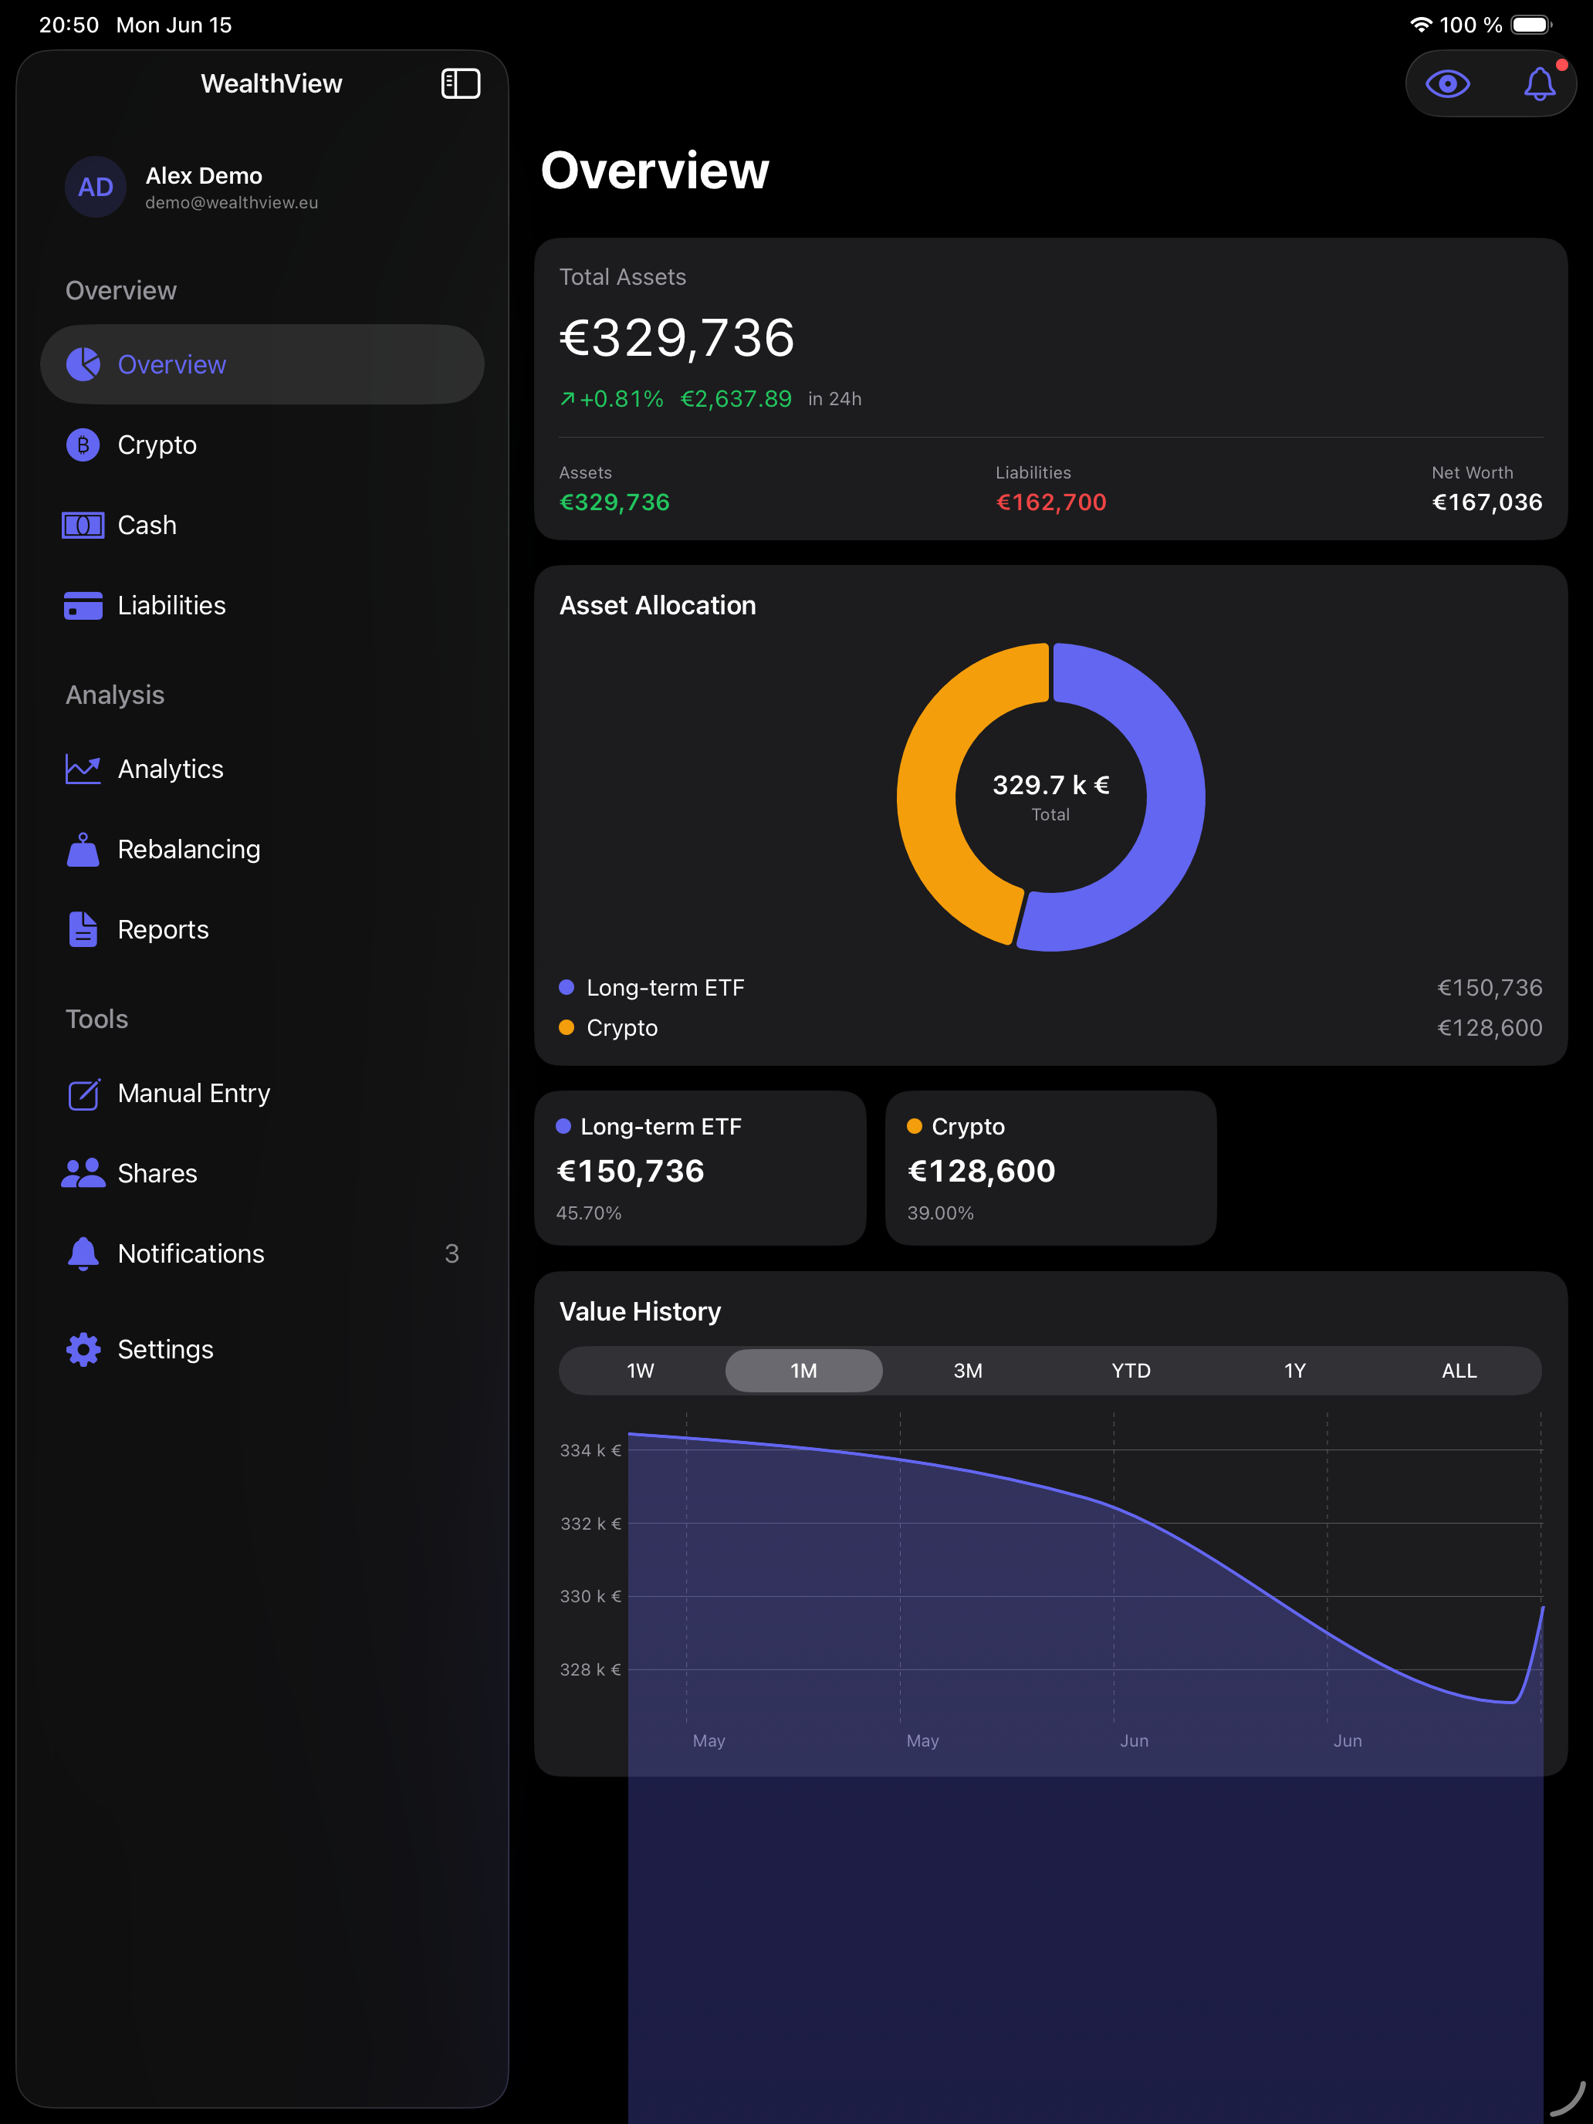This screenshot has height=2124, width=1593.
Task: Click the AD profile avatar
Action: tap(95, 186)
